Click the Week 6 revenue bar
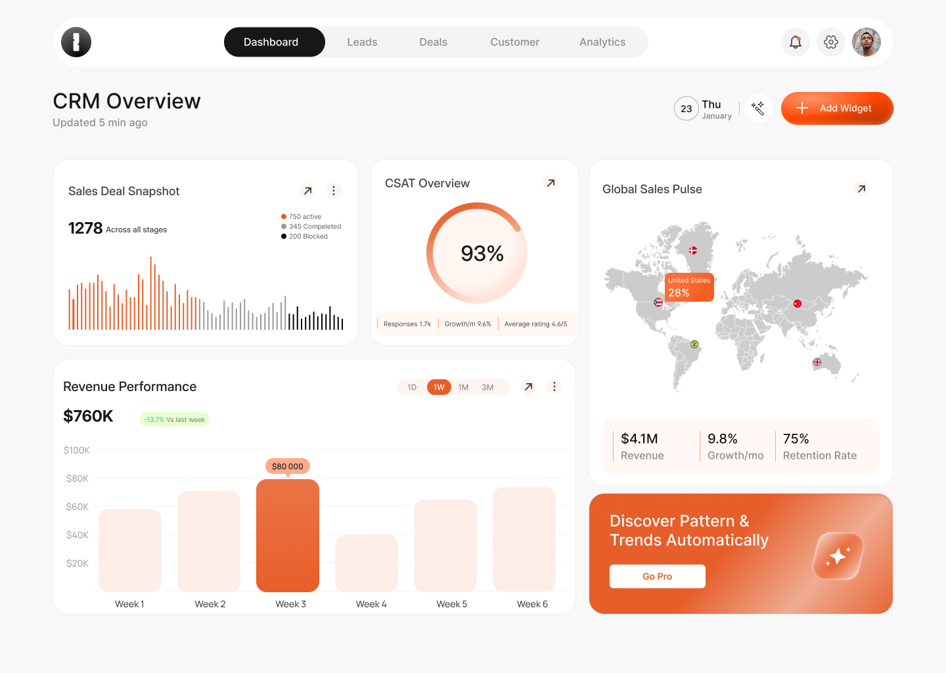Image resolution: width=946 pixels, height=673 pixels. coord(524,539)
